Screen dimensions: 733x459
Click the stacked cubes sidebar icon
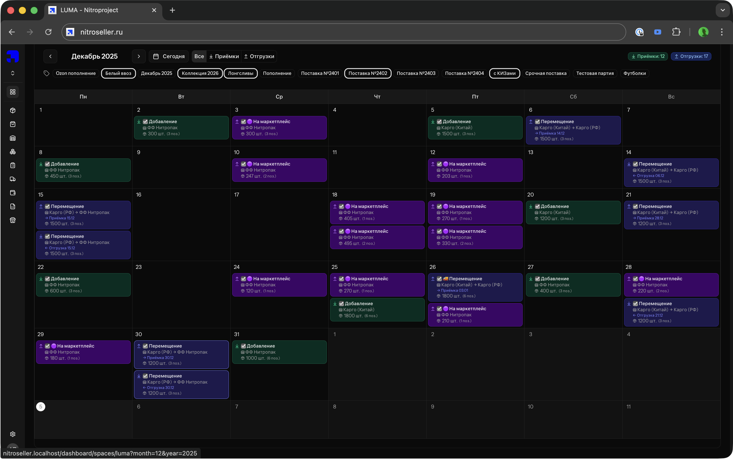coord(12,152)
